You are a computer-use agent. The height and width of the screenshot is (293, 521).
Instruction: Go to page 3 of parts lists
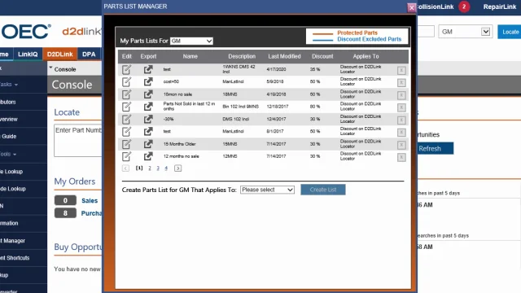coord(158,168)
